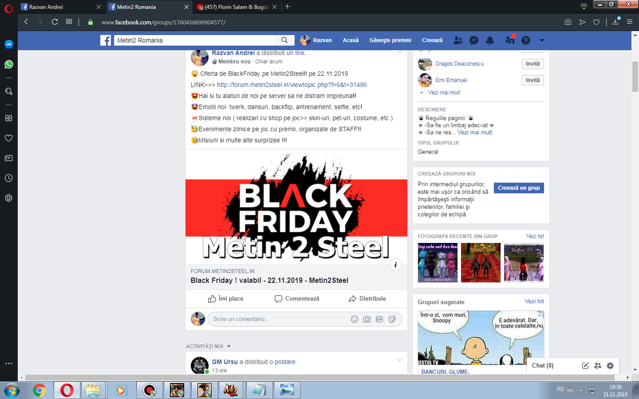Open Facebook account dropdown arrow
This screenshot has width=639, height=399.
(x=542, y=40)
